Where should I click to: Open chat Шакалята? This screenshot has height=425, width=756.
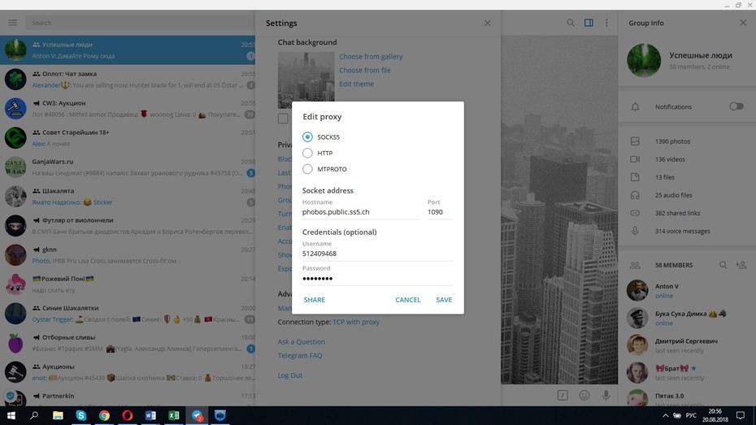click(x=128, y=197)
